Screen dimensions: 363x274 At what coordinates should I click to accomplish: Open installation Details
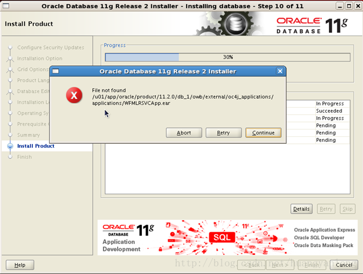[301, 209]
